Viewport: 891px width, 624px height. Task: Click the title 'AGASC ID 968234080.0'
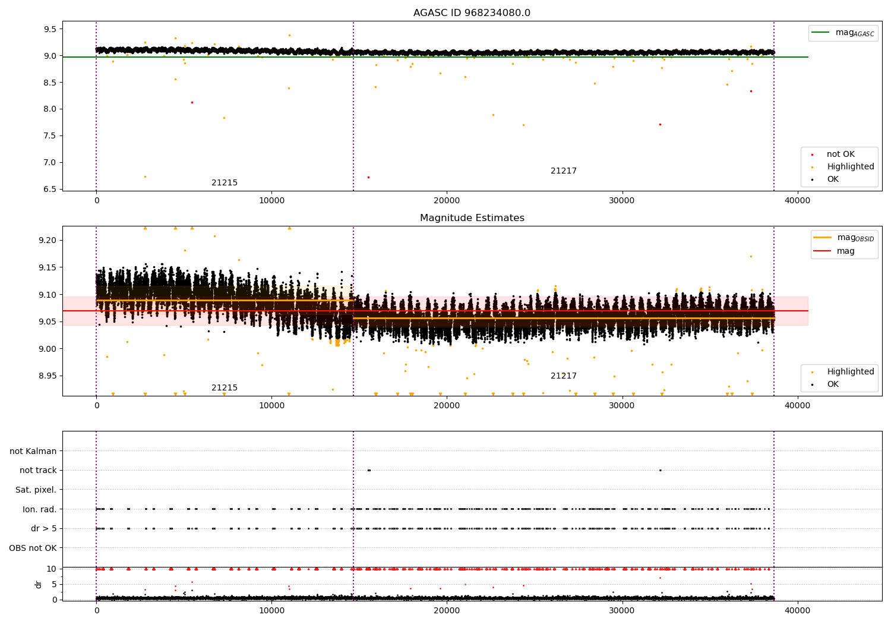point(472,13)
